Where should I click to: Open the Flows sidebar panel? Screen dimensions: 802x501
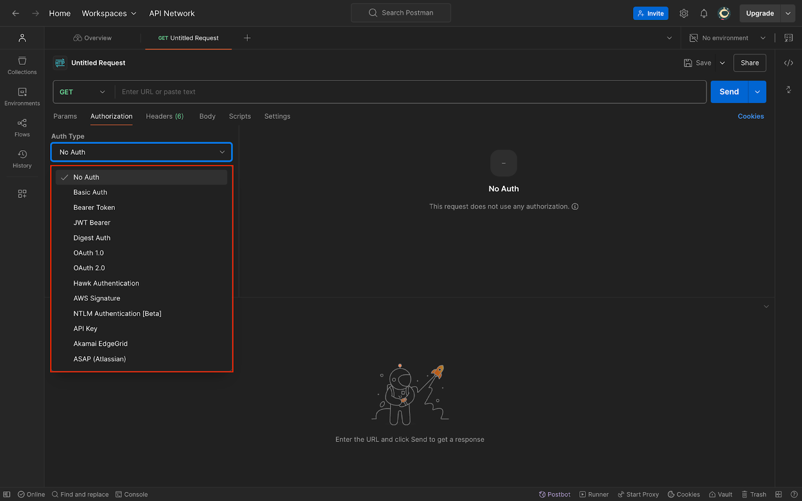[22, 128]
